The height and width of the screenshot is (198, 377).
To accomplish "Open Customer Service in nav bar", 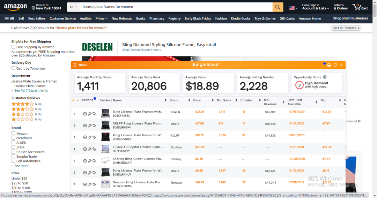I will 62,18.
